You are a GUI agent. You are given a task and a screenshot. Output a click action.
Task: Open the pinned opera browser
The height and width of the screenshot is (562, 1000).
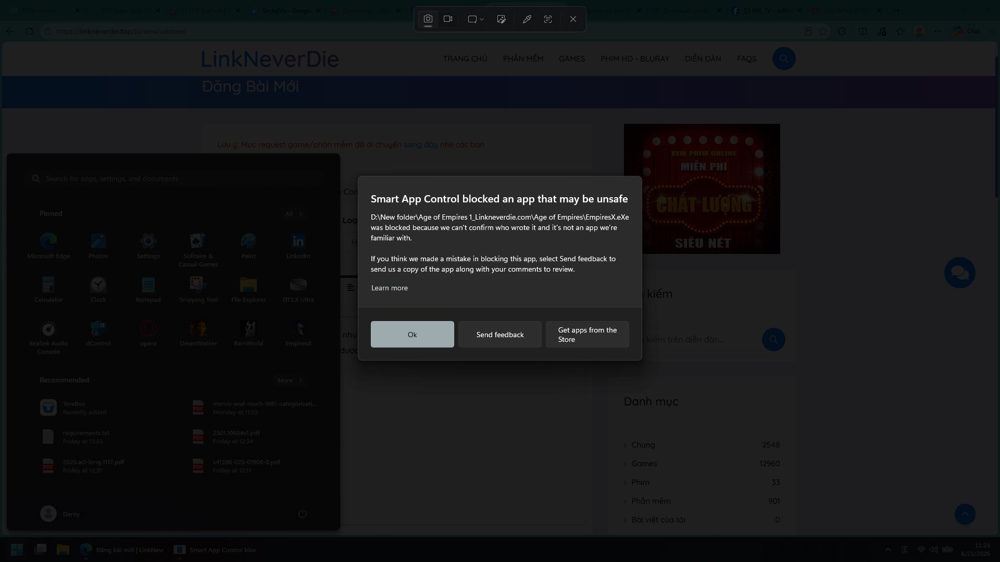148,334
